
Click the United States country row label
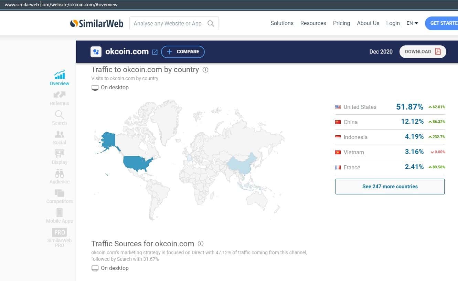pyautogui.click(x=360, y=107)
